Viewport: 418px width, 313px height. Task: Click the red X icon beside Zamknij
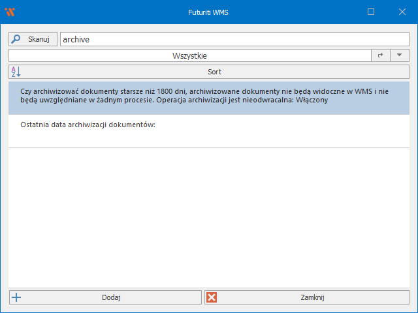point(212,297)
